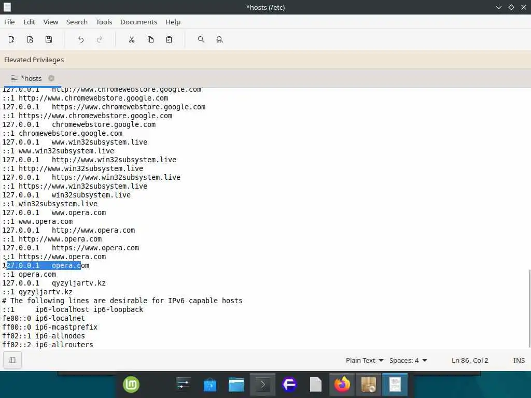Click line '127.0.0.1 qyzyljartv.kz'
531x398 pixels.
pos(54,283)
